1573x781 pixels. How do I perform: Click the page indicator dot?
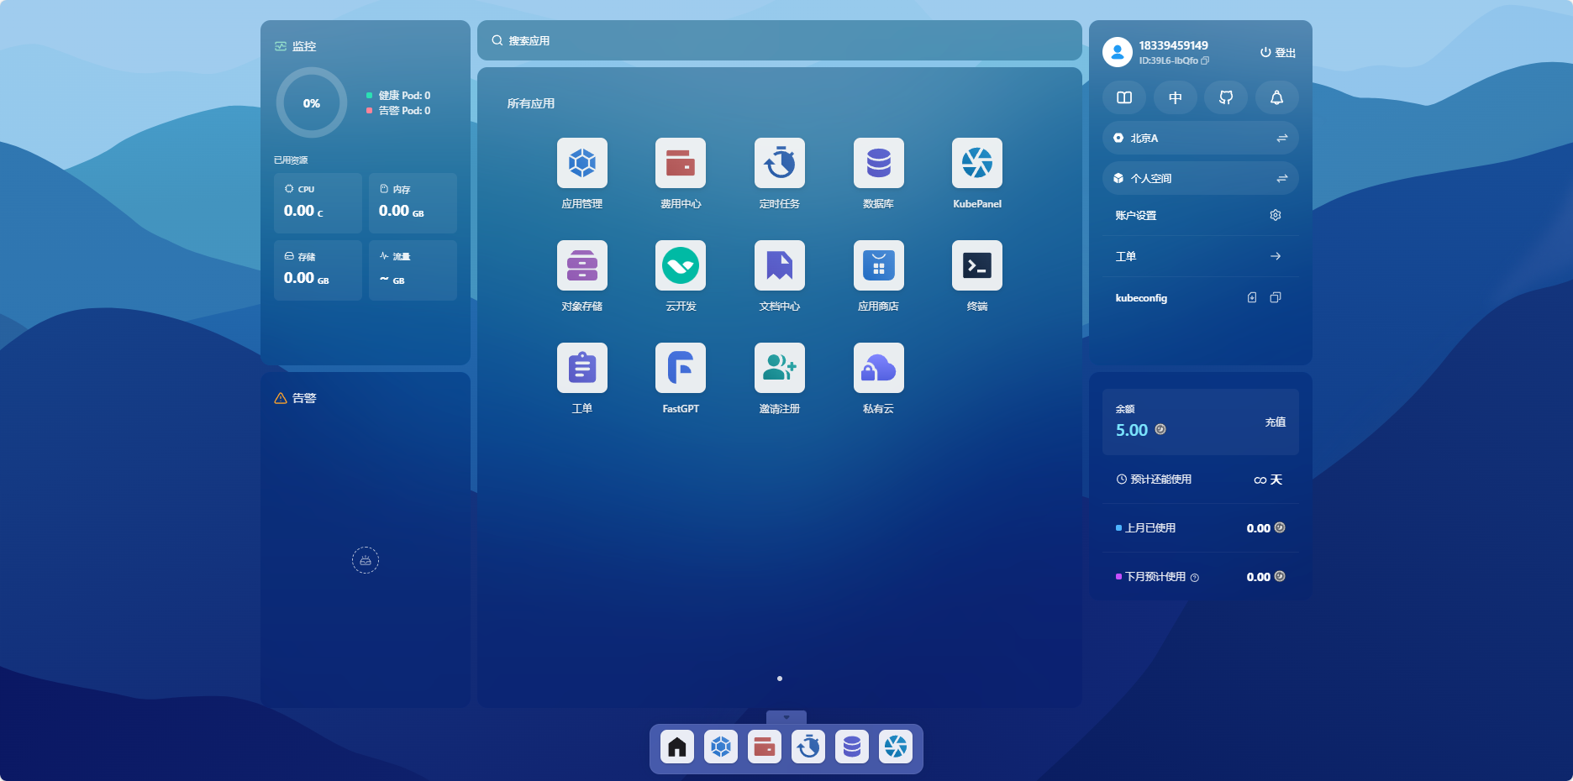(780, 679)
